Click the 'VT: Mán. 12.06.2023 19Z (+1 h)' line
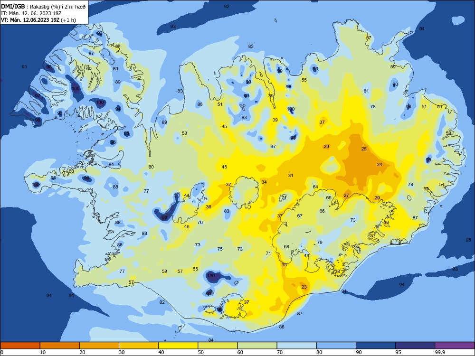 [x=38, y=20]
